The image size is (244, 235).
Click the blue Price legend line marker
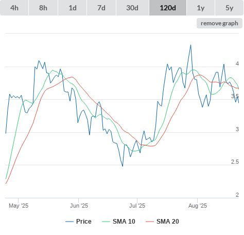coord(69,222)
